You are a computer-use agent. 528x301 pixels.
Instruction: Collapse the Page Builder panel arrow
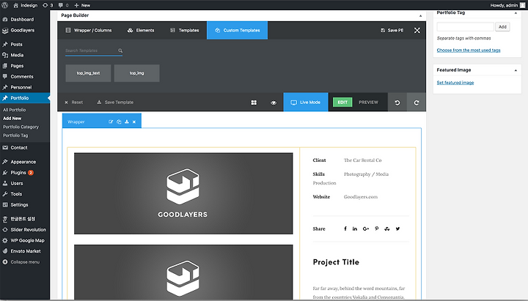(420, 16)
